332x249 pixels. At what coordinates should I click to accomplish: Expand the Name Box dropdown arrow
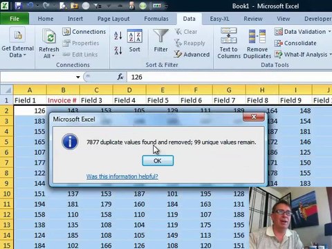click(x=78, y=77)
